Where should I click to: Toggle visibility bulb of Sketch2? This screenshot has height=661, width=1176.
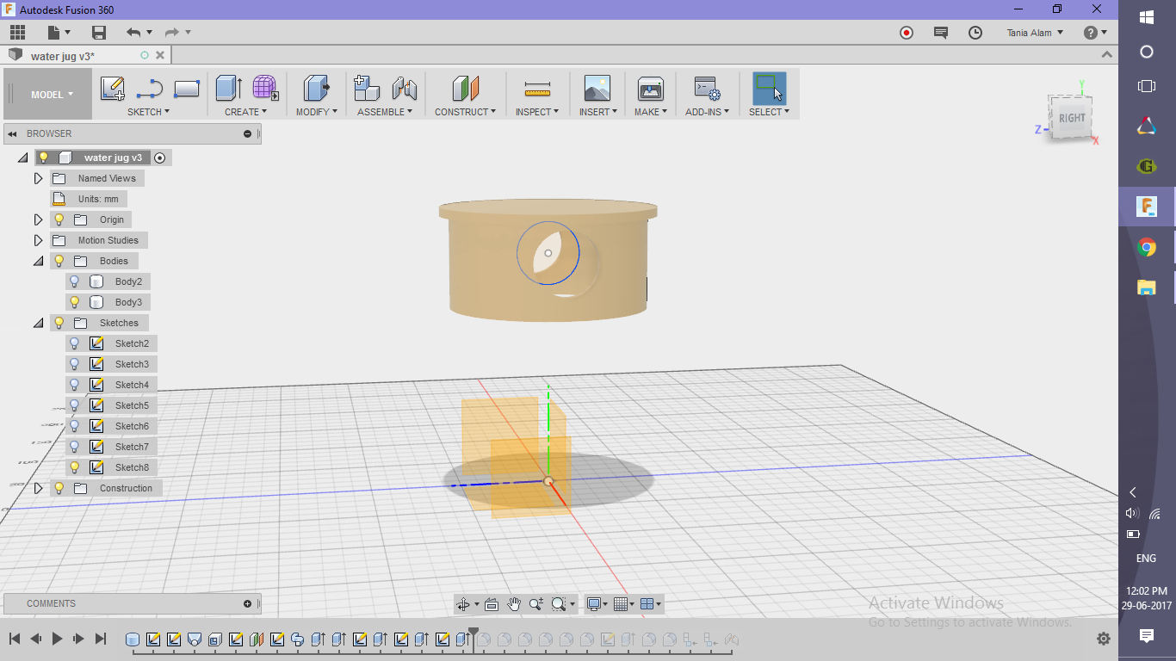(x=75, y=343)
